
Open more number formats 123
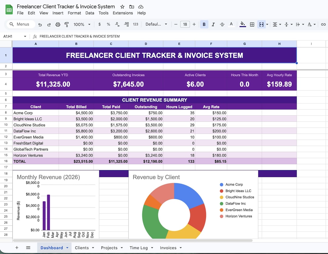(135, 24)
